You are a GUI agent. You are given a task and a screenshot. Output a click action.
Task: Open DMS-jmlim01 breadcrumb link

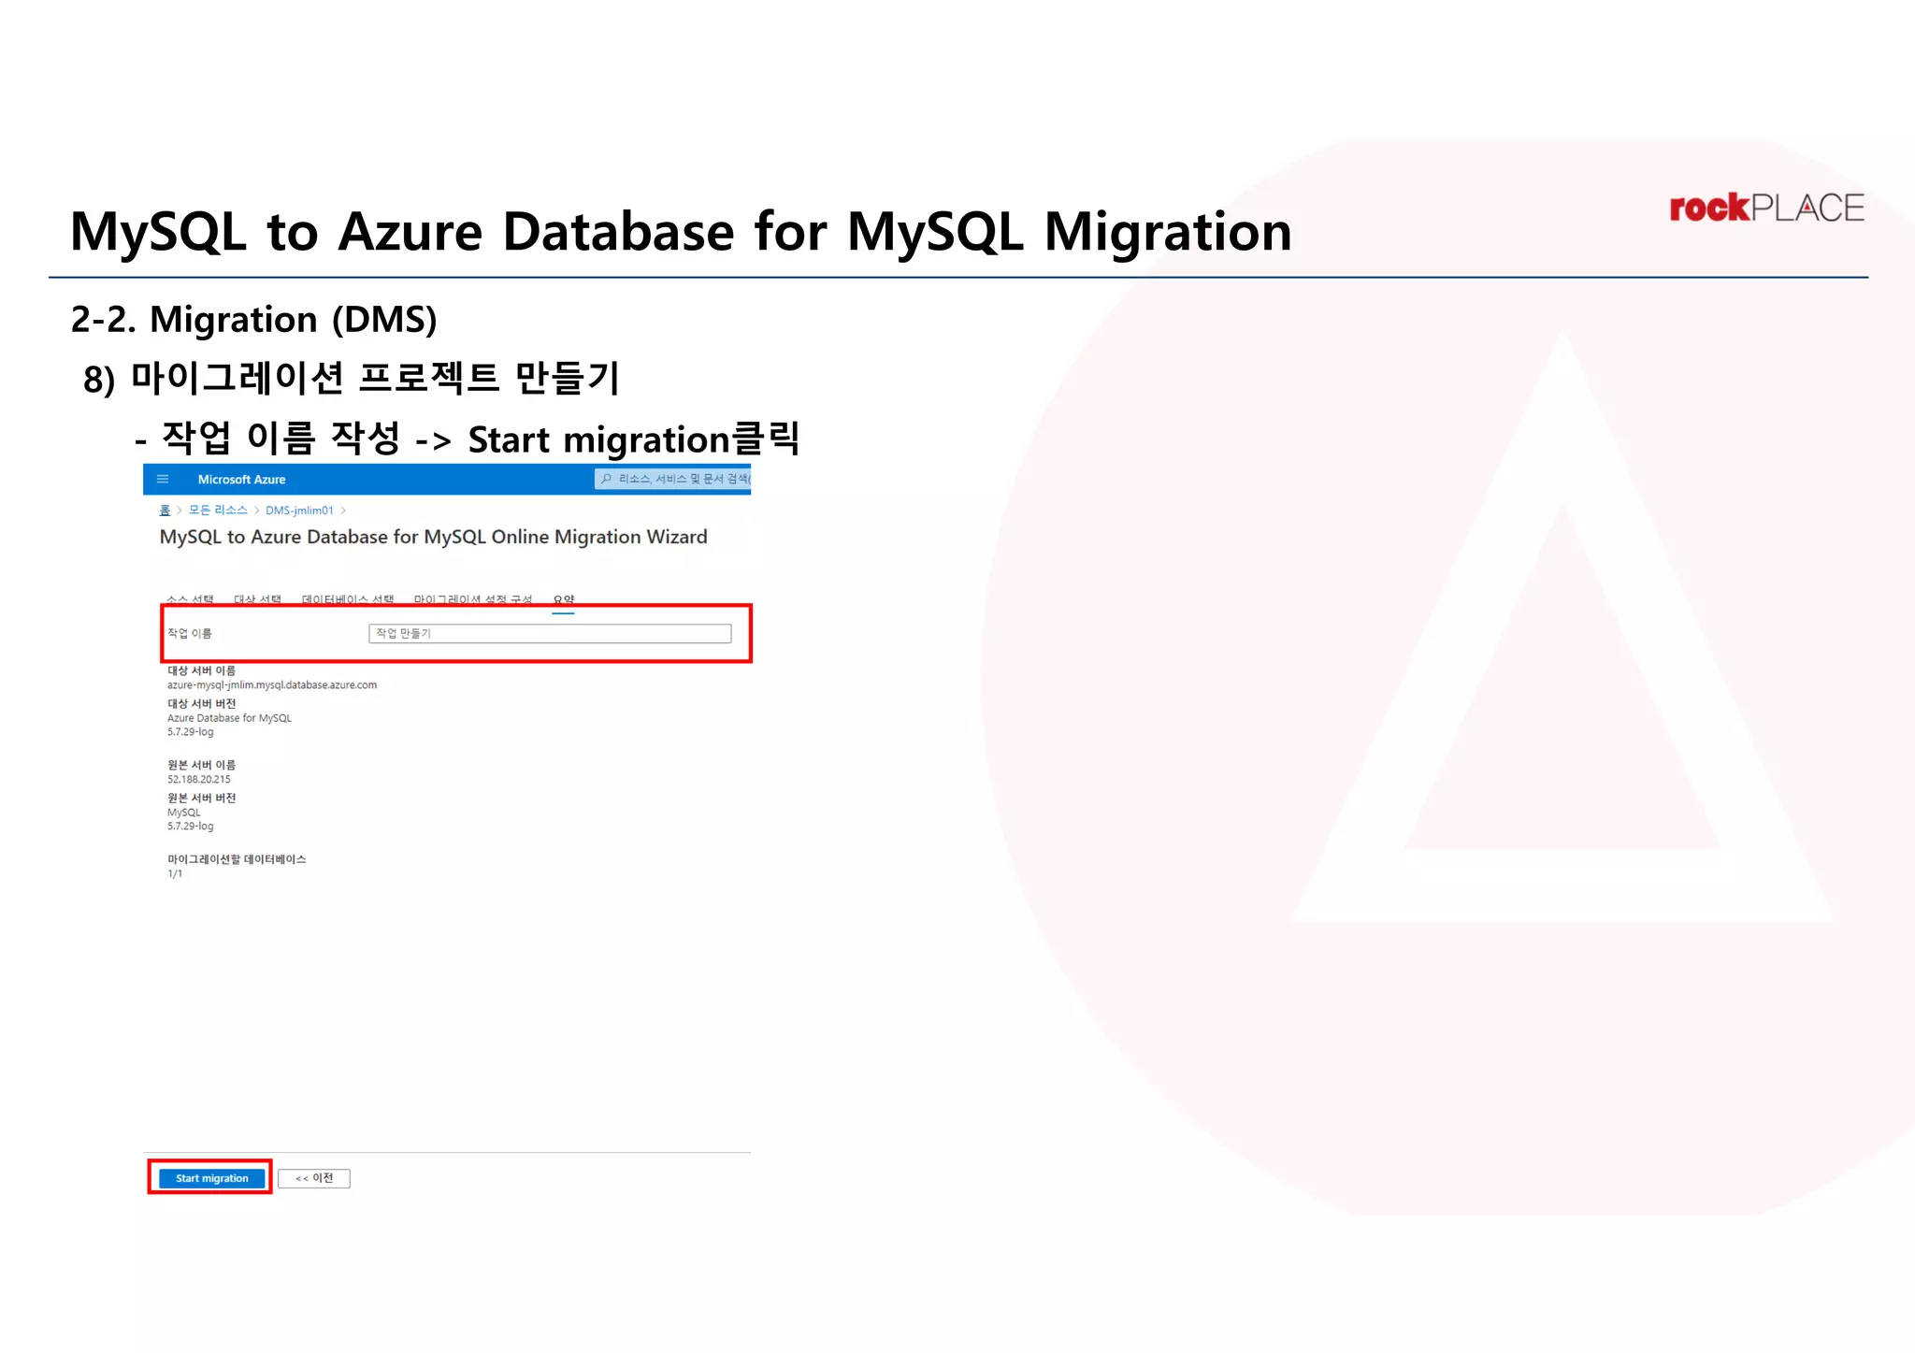(299, 511)
